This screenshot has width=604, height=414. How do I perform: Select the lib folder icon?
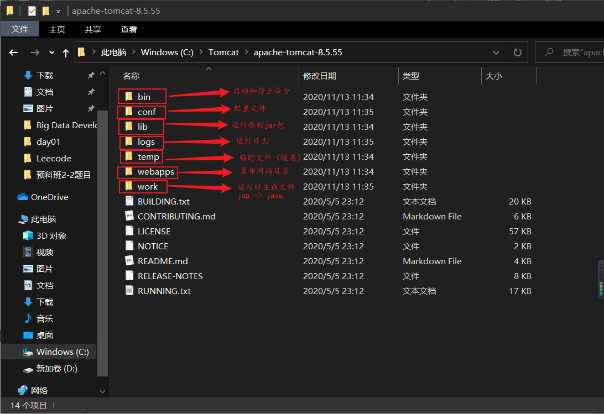(x=129, y=127)
